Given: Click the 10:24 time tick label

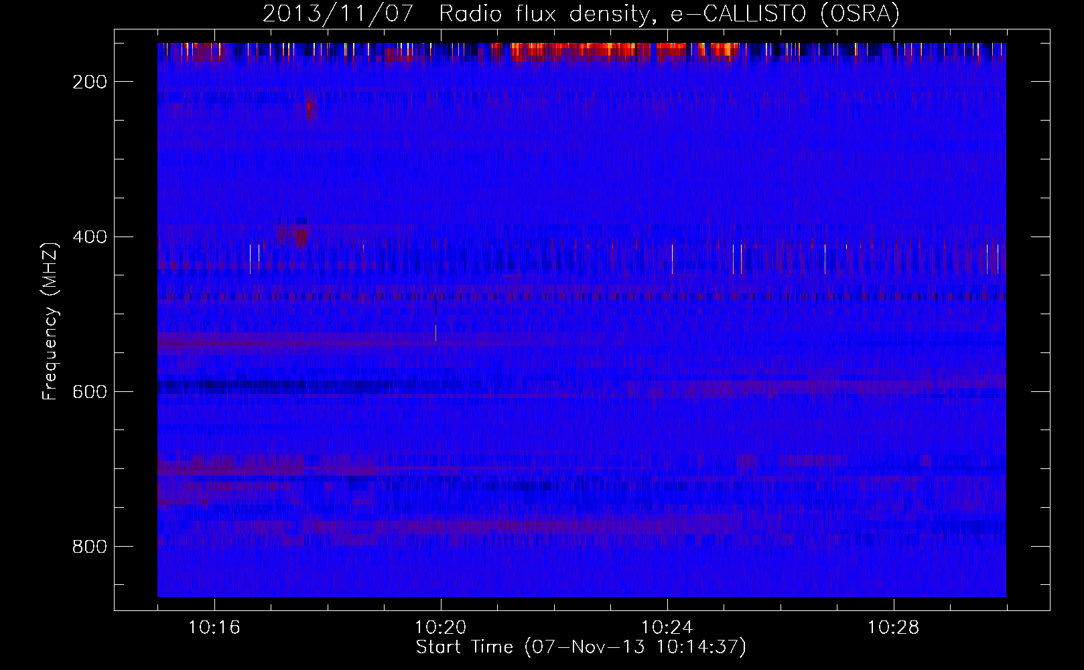Looking at the screenshot, I should (667, 628).
